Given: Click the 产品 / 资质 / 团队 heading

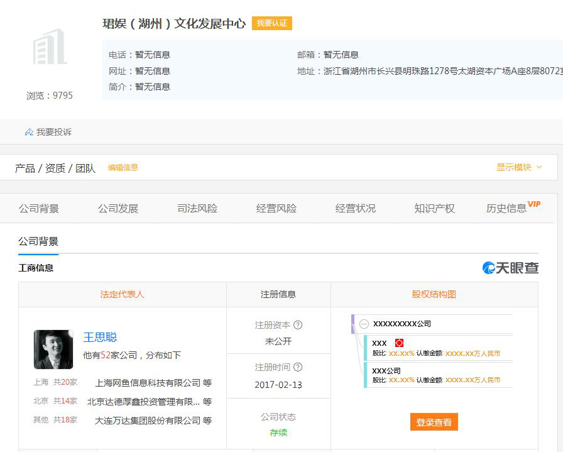Looking at the screenshot, I should [x=55, y=168].
